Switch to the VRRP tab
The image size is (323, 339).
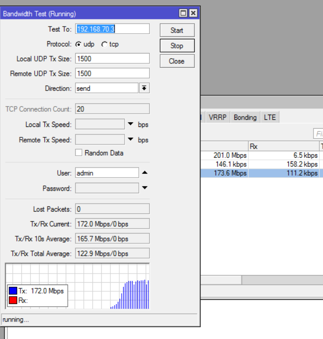[x=217, y=117]
